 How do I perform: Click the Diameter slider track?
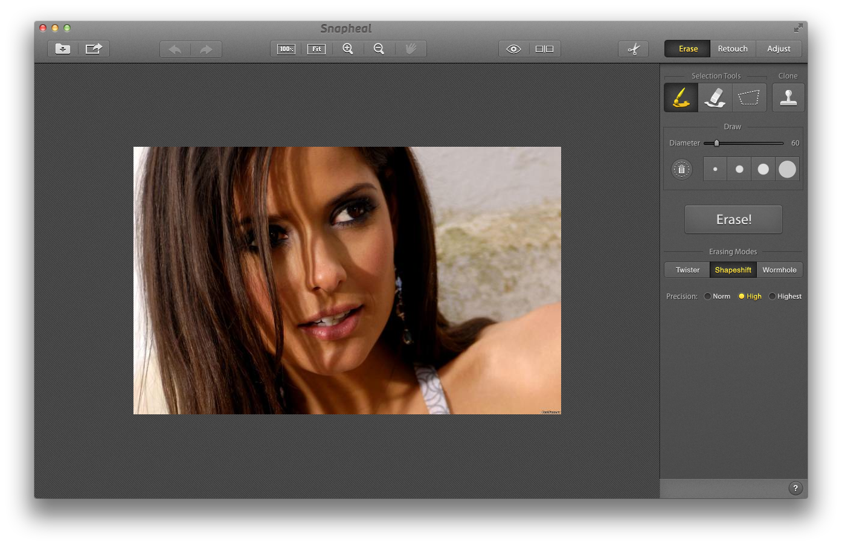(749, 143)
